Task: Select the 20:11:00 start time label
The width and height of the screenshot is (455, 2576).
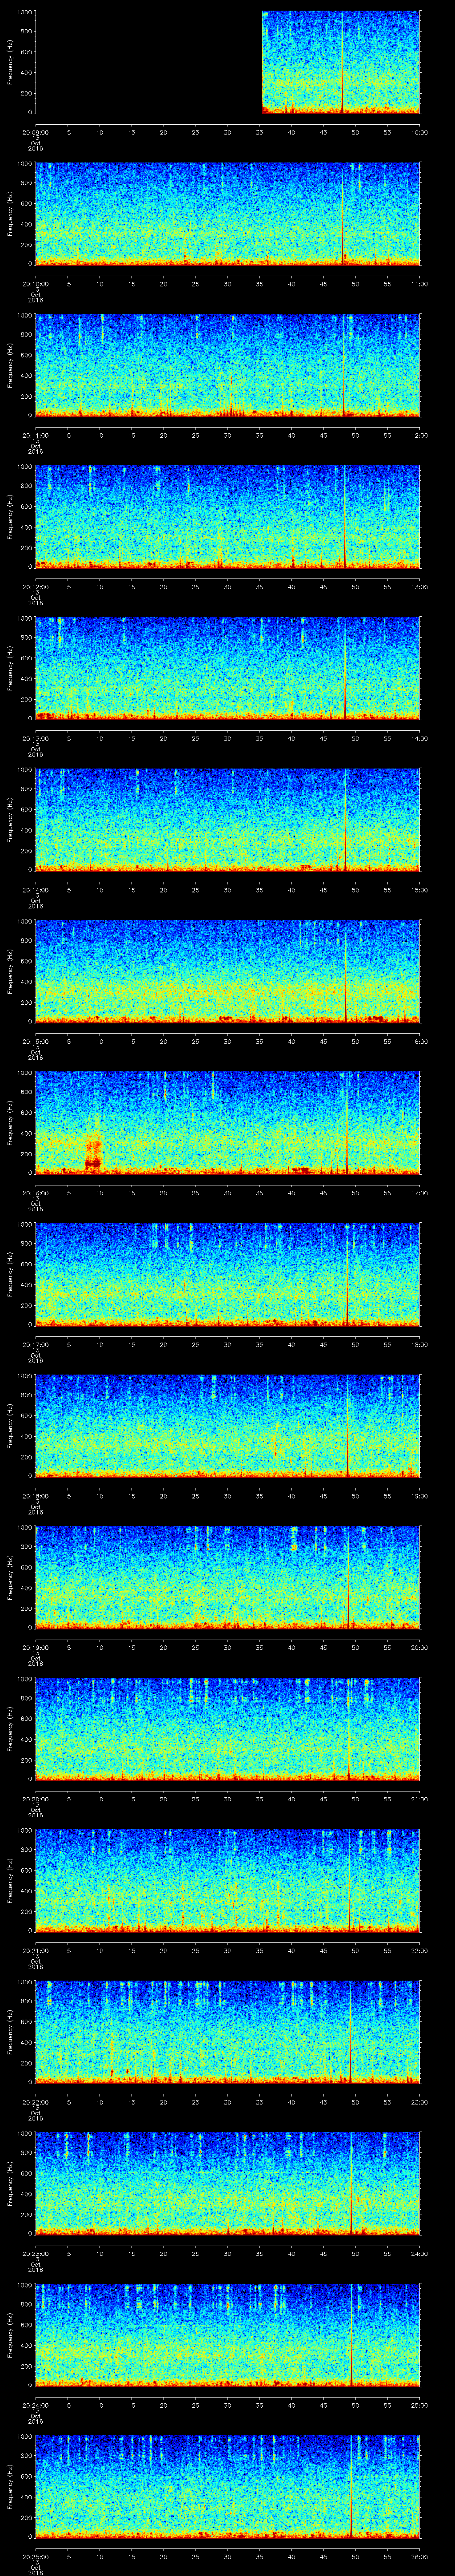Action: (x=36, y=434)
